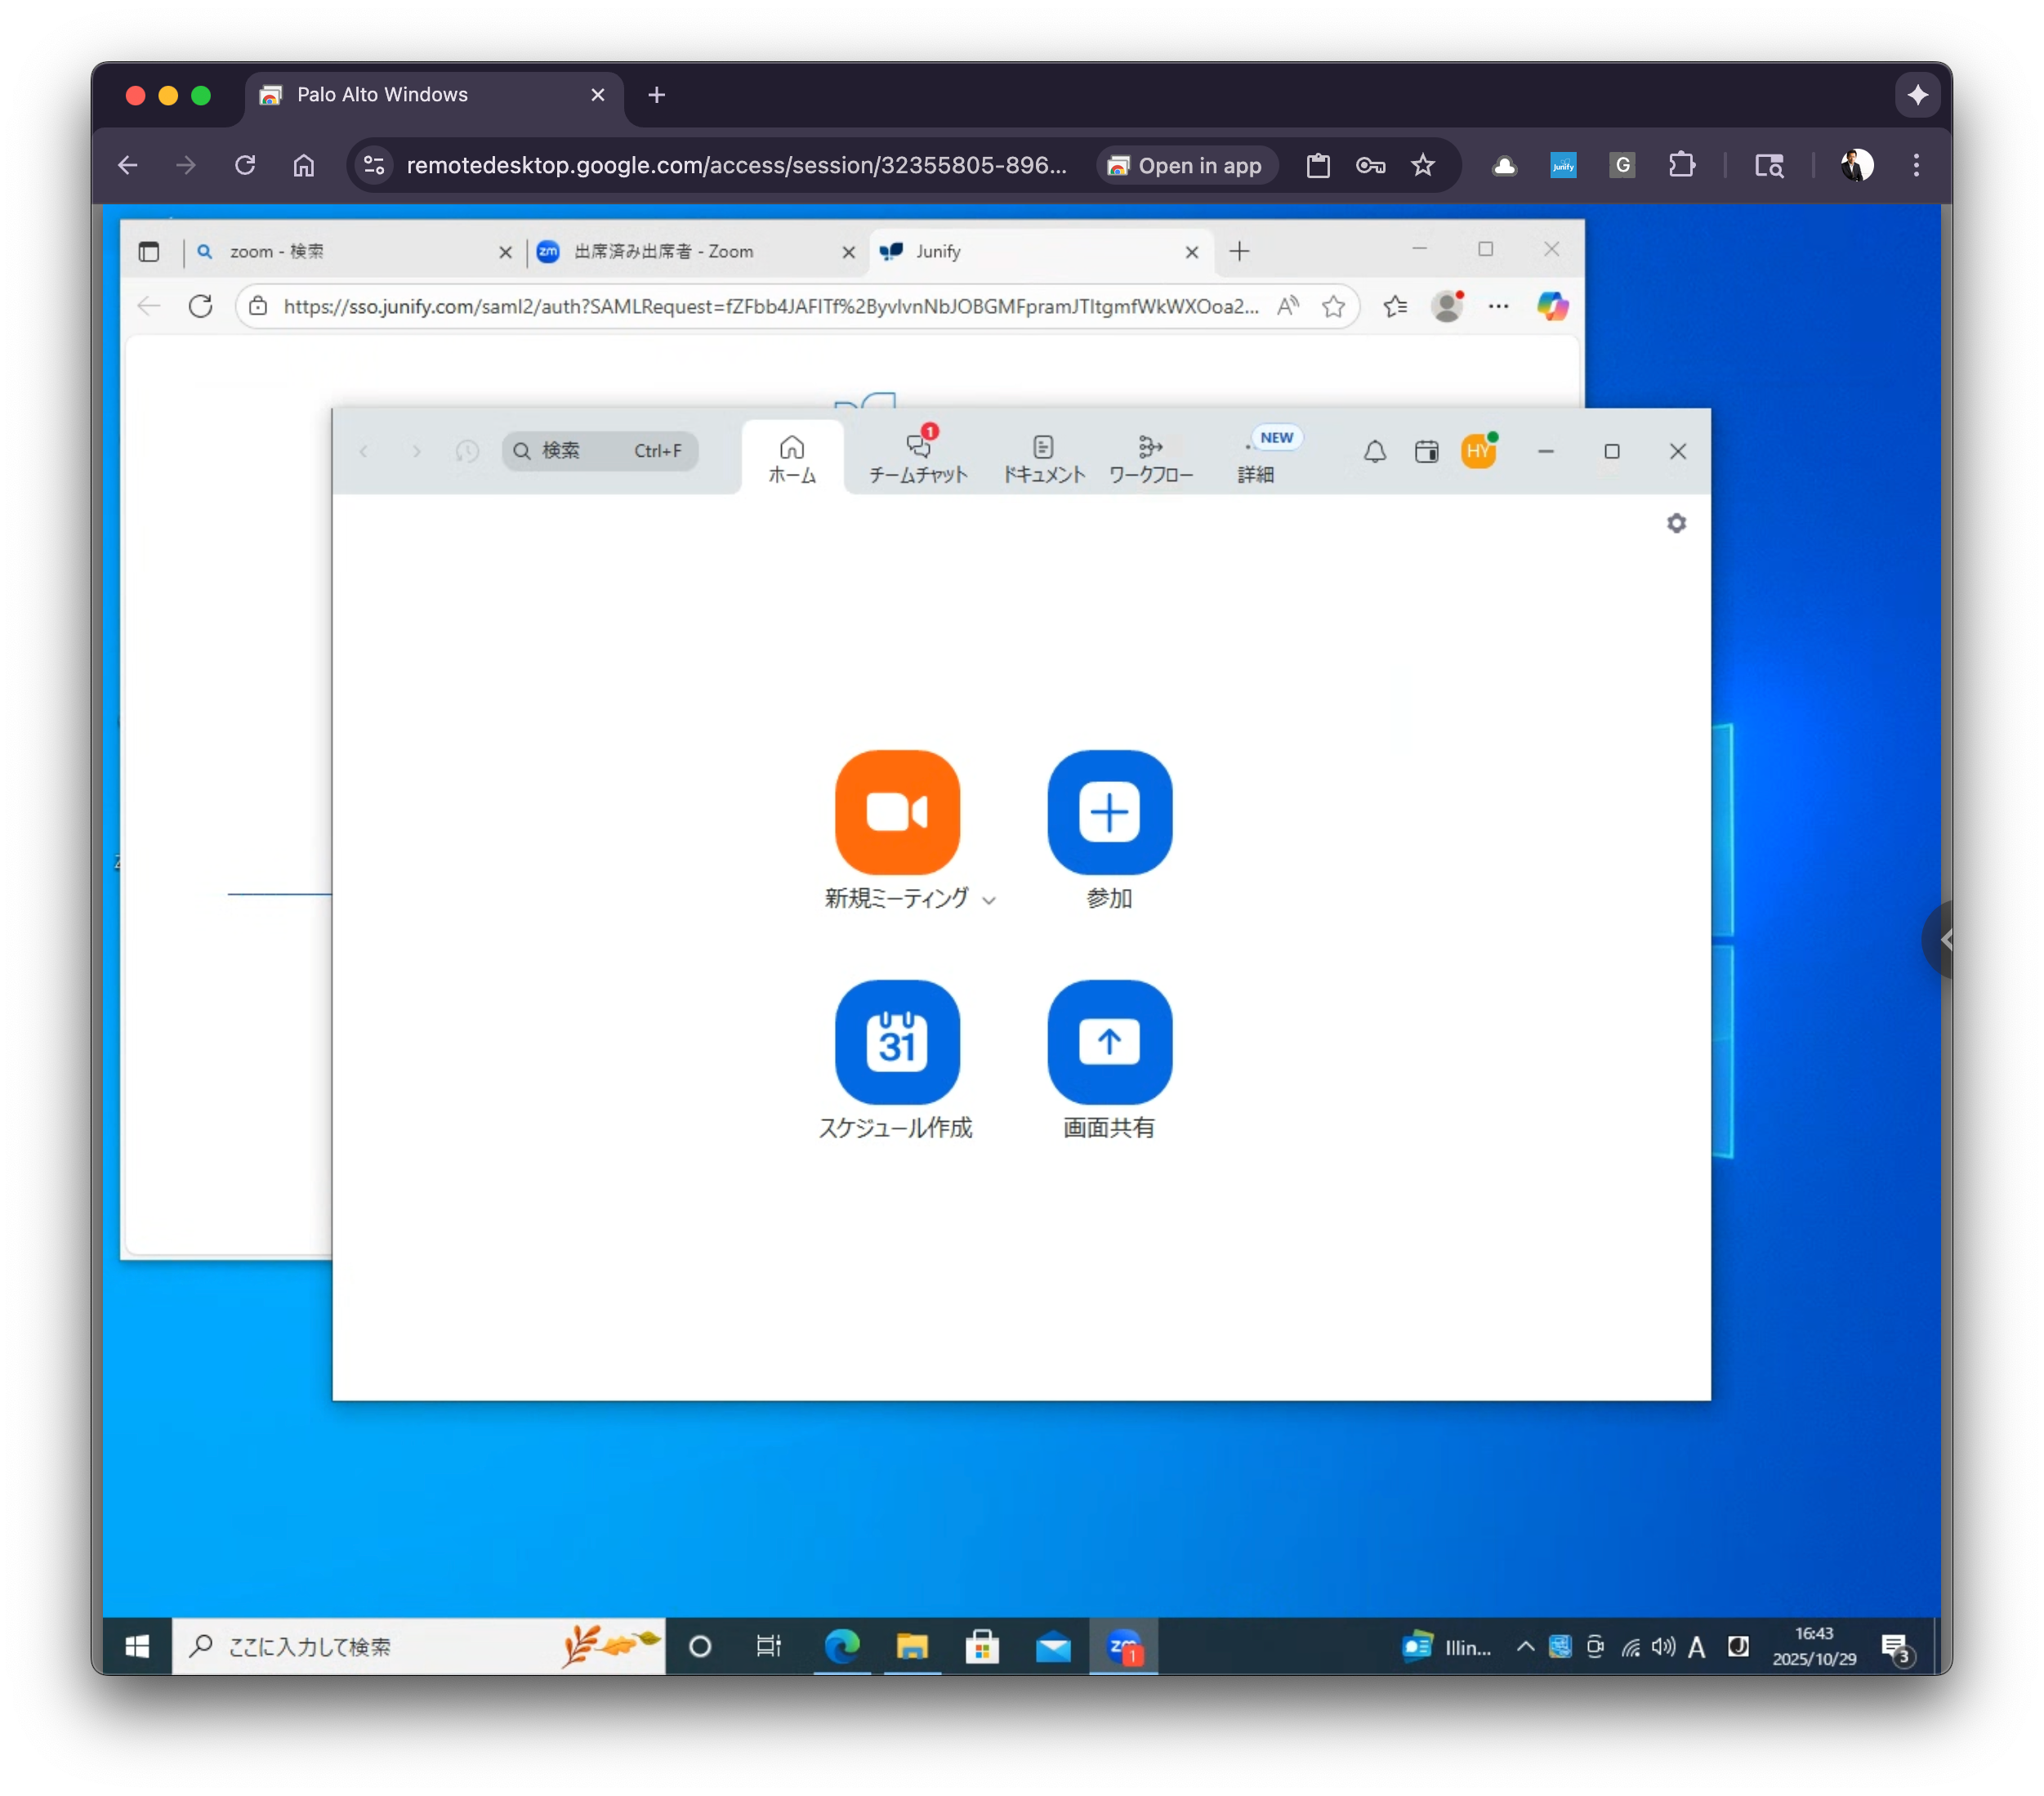This screenshot has width=2044, height=1796.
Task: Click Open in app button in Chrome
Action: coord(1187,165)
